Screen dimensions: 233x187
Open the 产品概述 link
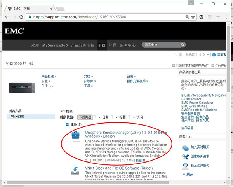[x=49, y=77]
